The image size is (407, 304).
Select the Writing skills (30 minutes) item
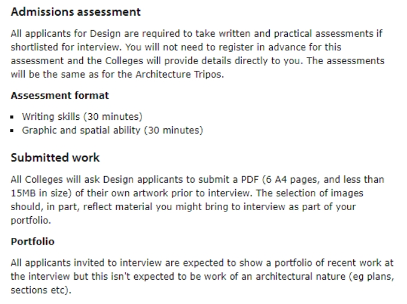pyautogui.click(x=82, y=117)
